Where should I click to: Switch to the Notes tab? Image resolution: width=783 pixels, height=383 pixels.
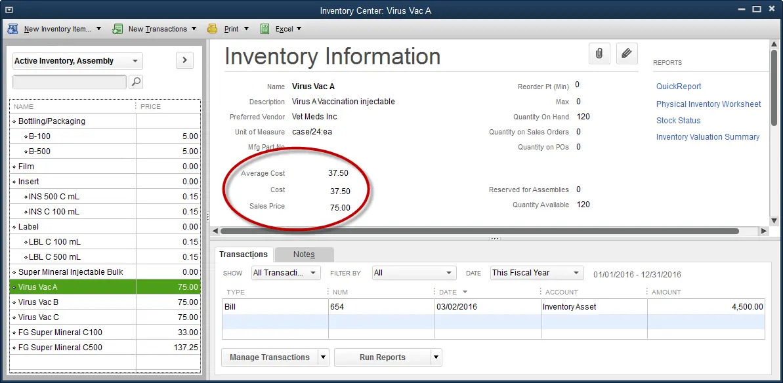coord(304,254)
